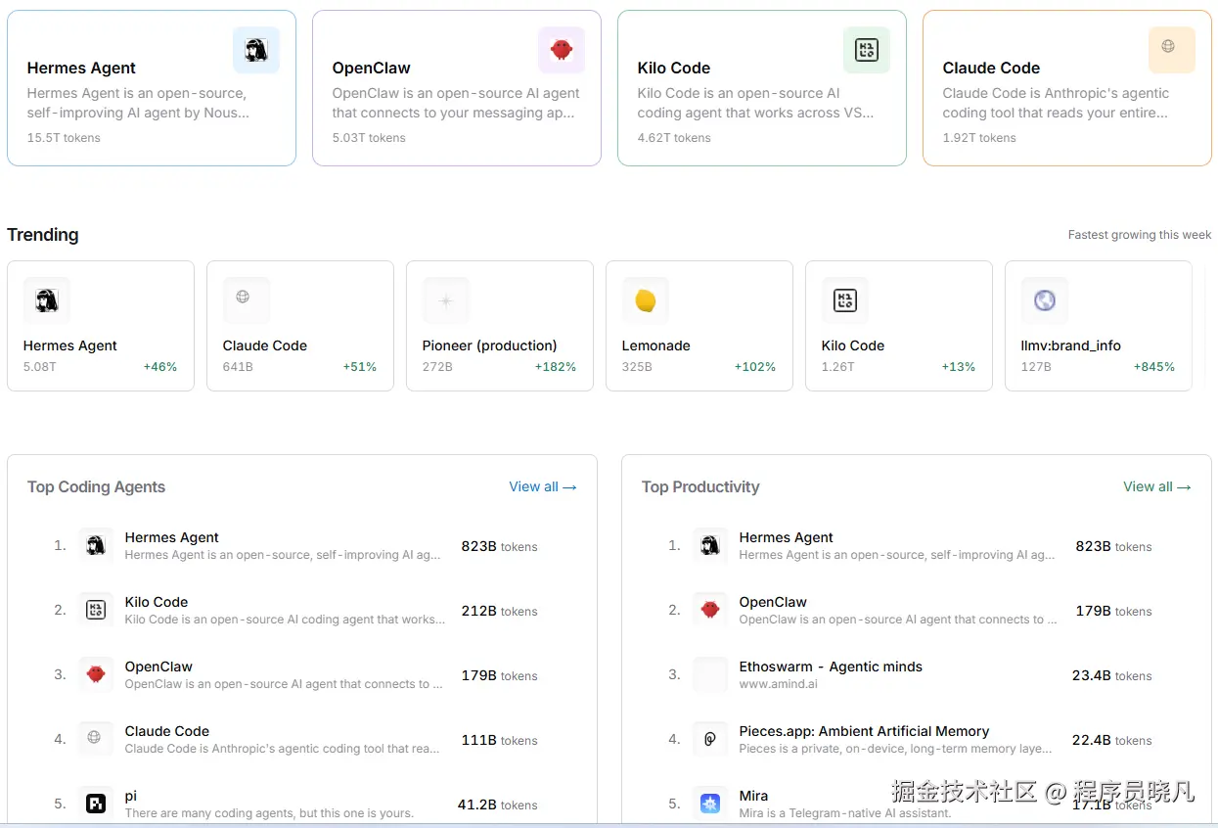Click Trending section heading

click(x=43, y=235)
